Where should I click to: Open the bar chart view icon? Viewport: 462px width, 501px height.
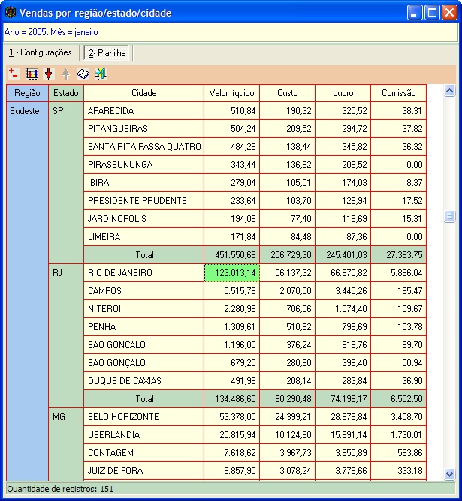coord(32,73)
